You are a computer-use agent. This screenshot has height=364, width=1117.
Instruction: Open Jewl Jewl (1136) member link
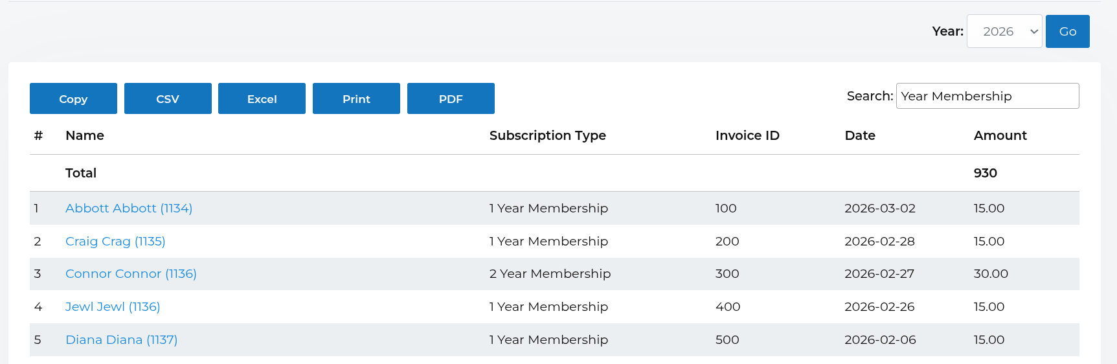pos(113,306)
